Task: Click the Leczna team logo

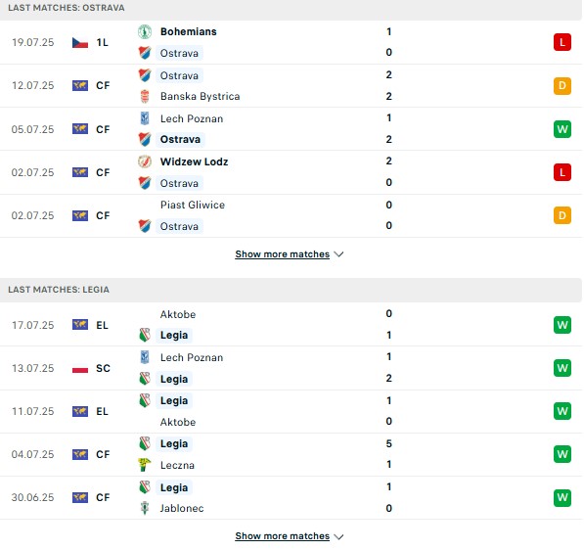Action: coord(145,465)
